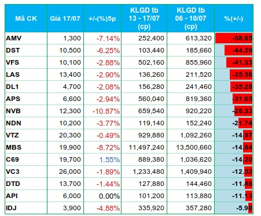Viewport: 261px width, 216px height.
Task: Click the -44.29 red bar for DST
Action: pyautogui.click(x=238, y=50)
